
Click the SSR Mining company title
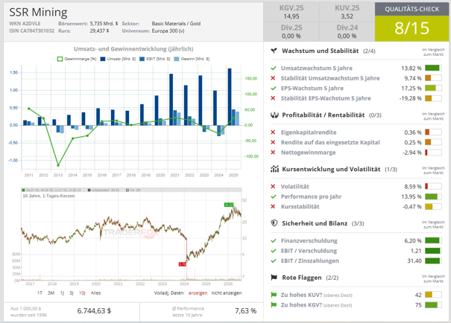pyautogui.click(x=38, y=13)
